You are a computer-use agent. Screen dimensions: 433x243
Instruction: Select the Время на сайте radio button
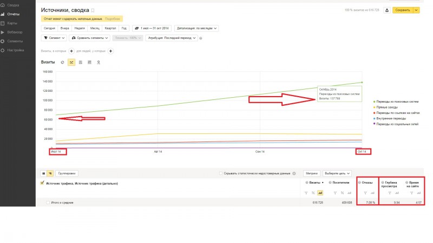(x=407, y=183)
